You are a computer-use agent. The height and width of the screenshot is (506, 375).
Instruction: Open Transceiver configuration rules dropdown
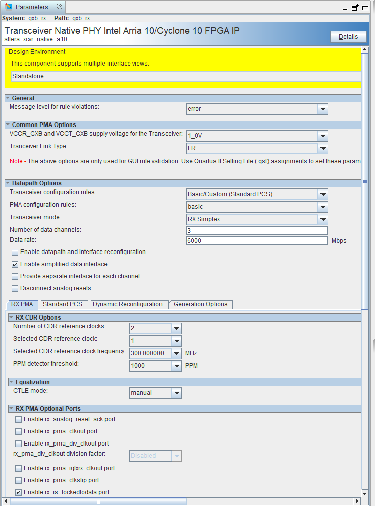(x=323, y=194)
